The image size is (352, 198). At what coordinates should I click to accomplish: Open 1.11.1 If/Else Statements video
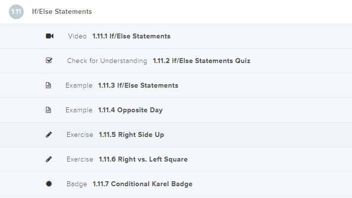[131, 36]
